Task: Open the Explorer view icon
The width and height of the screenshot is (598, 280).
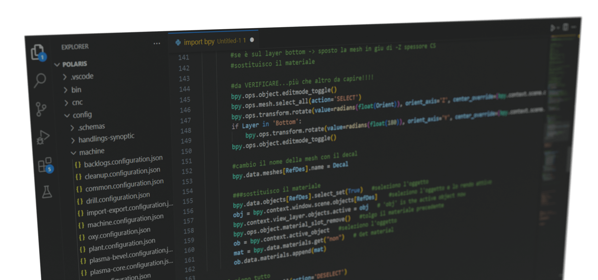Action: point(38,52)
